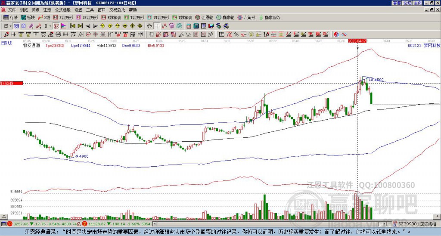Click the black left-arrow step icon
Viewport: 441px width, 236px height.
(x=88, y=26)
